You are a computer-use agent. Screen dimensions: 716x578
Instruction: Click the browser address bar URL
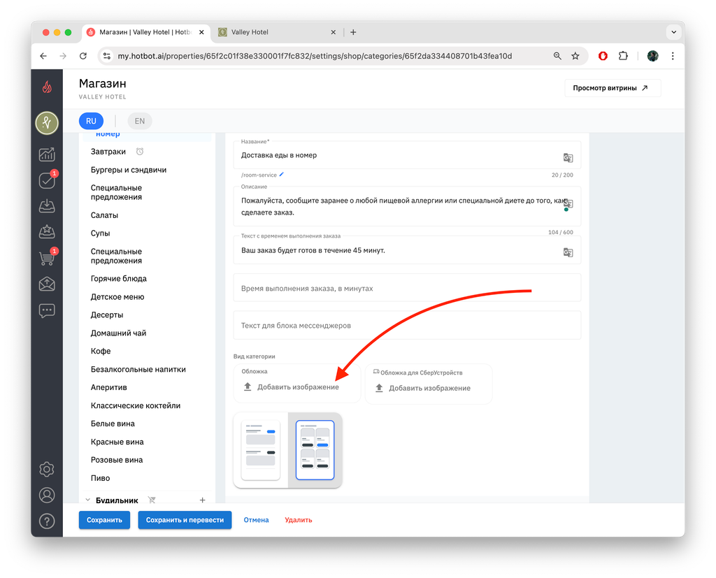click(x=315, y=56)
